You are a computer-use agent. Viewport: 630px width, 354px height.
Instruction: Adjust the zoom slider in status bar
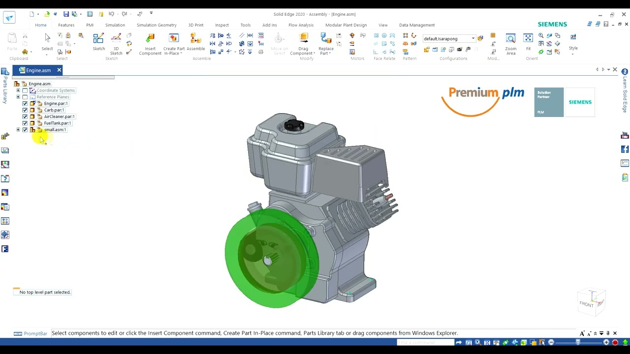(x=578, y=342)
